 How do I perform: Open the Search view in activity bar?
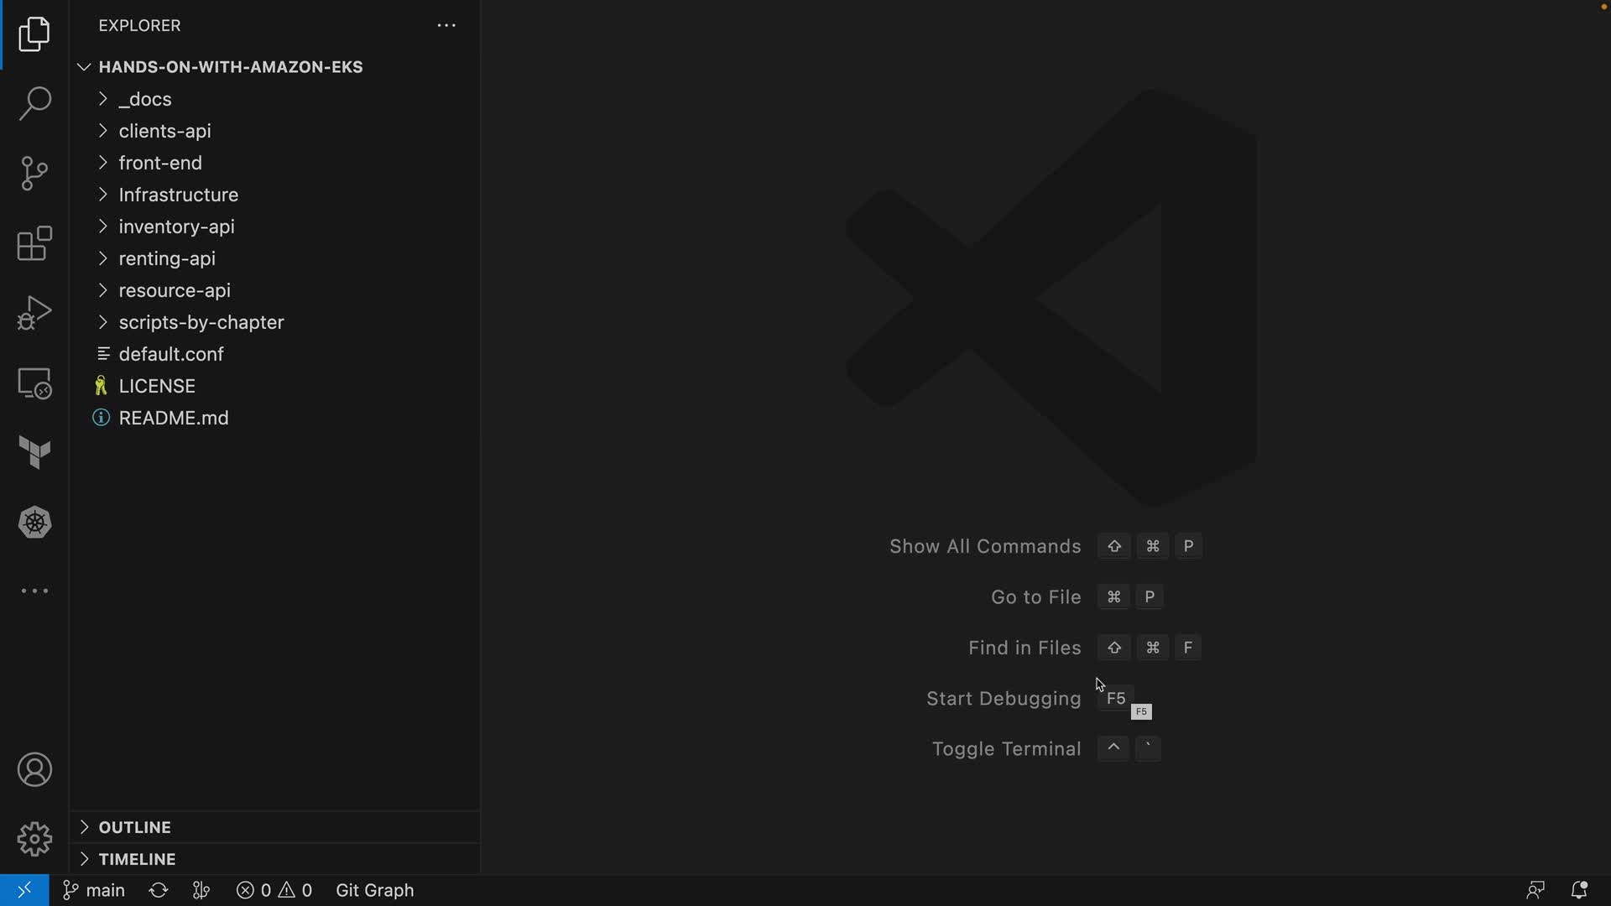[x=34, y=104]
